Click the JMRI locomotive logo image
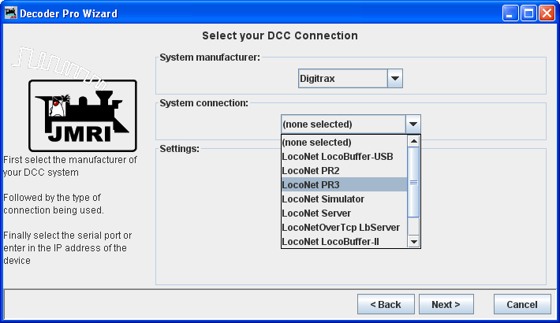 tap(73, 115)
